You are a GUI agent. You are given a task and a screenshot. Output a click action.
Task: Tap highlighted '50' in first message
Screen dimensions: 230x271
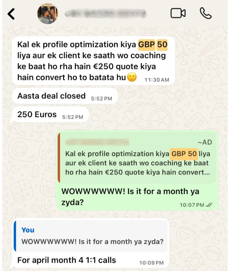click(162, 44)
